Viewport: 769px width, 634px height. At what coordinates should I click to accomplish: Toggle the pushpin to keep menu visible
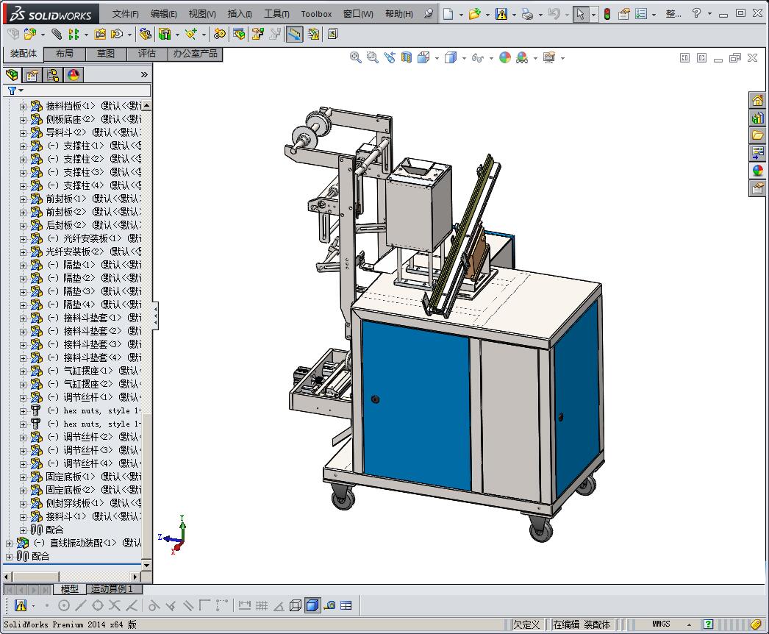click(428, 14)
